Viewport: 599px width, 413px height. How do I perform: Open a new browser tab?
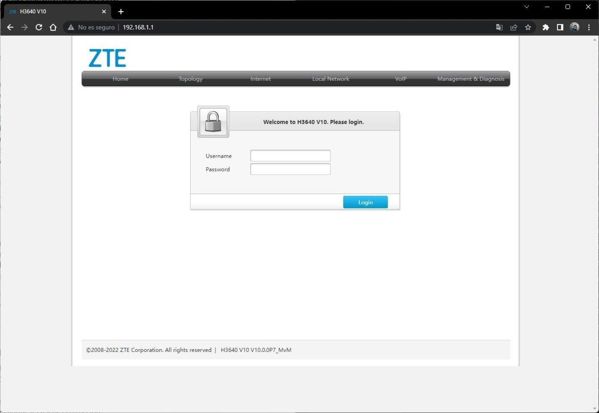pos(121,12)
